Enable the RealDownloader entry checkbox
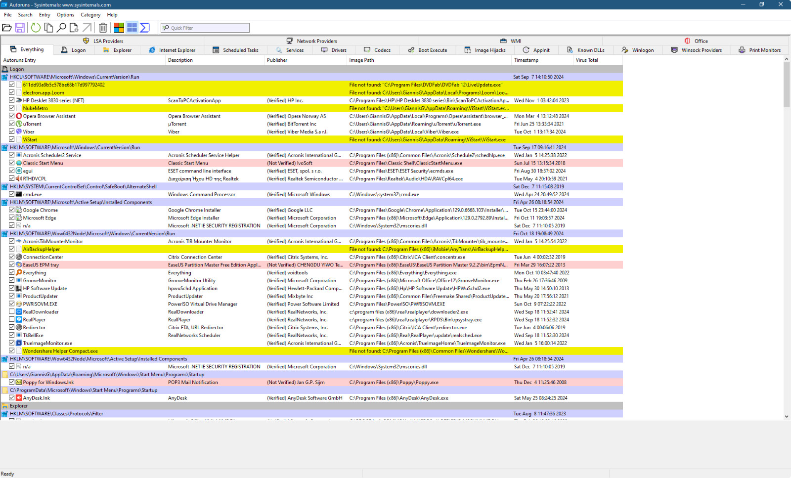Viewport: 791px width, 478px height. (x=11, y=312)
